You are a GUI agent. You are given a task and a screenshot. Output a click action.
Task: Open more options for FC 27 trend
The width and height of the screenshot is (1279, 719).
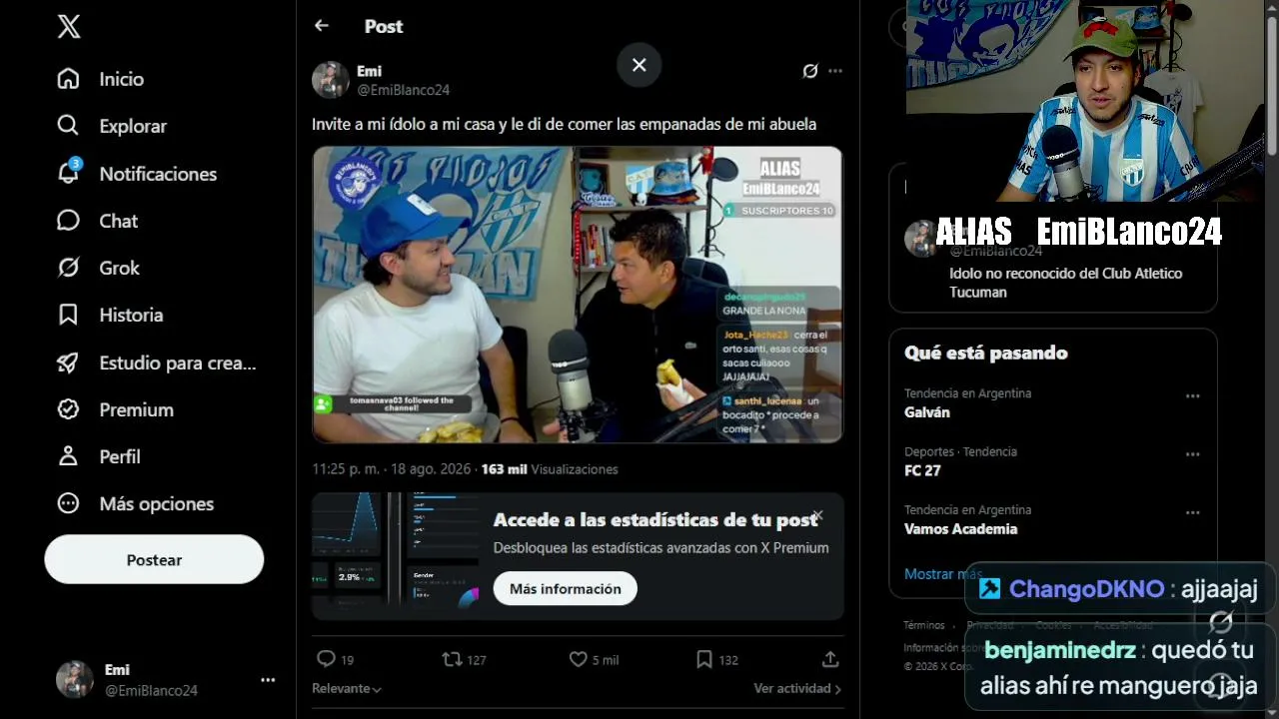pos(1192,454)
